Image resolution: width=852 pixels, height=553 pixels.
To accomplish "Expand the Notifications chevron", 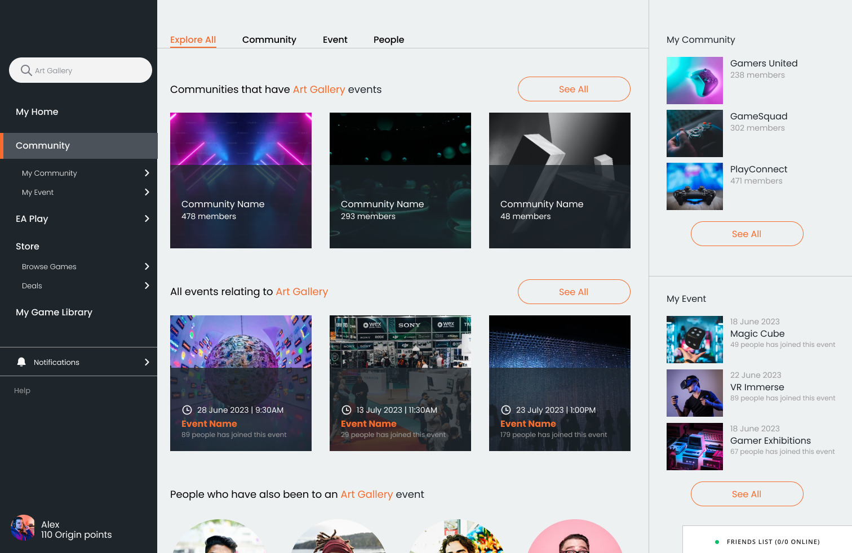I will [x=147, y=362].
